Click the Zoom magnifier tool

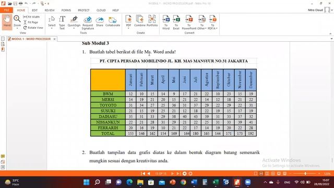17,19
